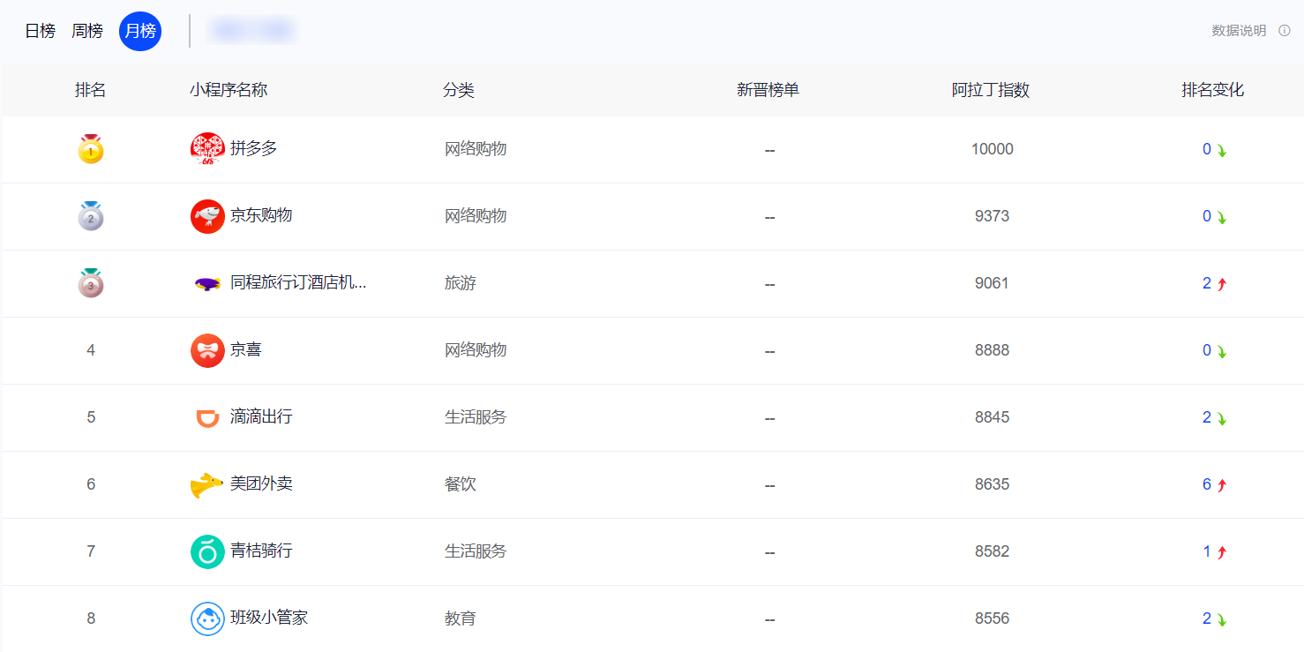Open the 数据说明 data explanation link
Viewport: 1304px width, 652px height.
(1239, 31)
